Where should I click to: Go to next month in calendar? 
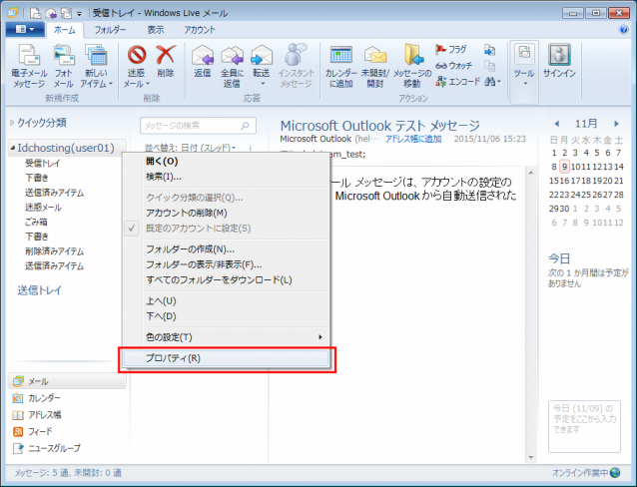point(616,124)
